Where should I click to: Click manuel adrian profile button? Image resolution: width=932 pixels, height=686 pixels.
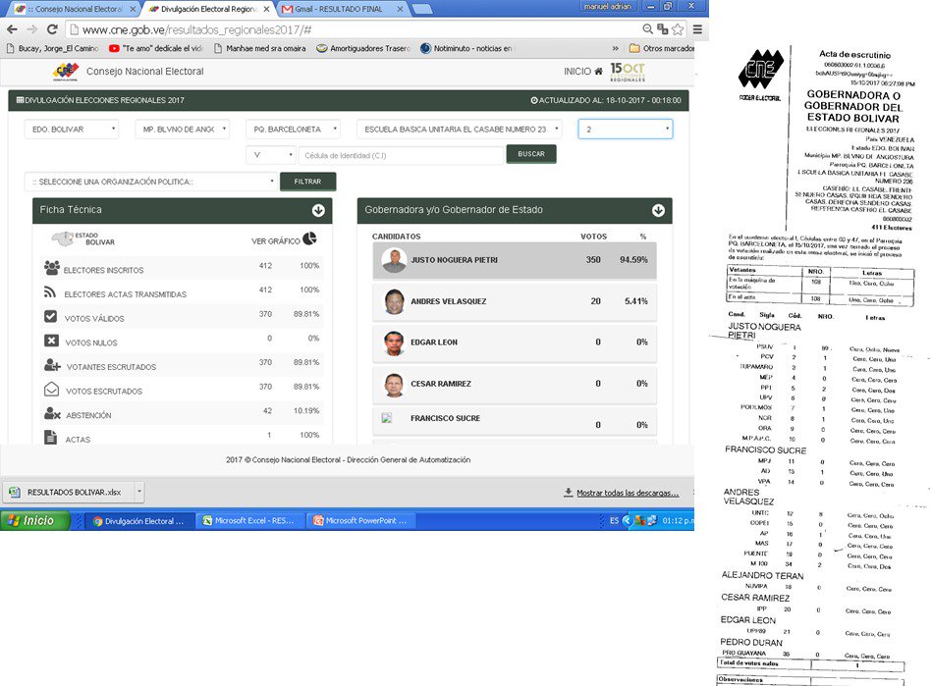click(608, 7)
